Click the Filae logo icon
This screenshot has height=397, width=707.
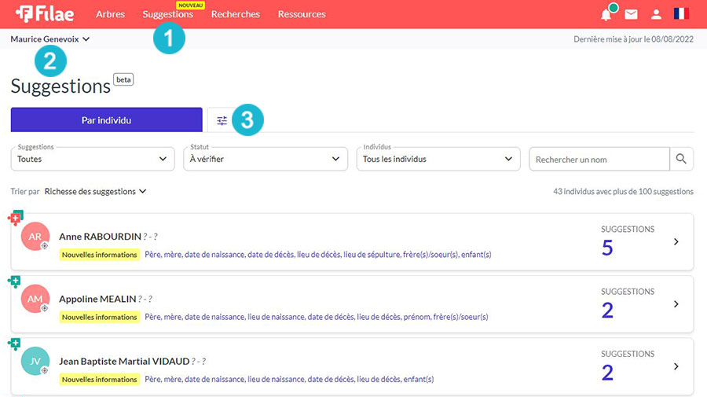point(25,14)
